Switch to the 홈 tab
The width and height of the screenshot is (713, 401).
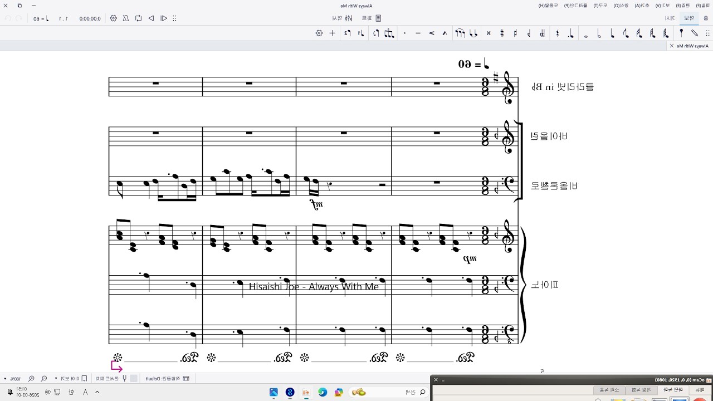coord(706,18)
